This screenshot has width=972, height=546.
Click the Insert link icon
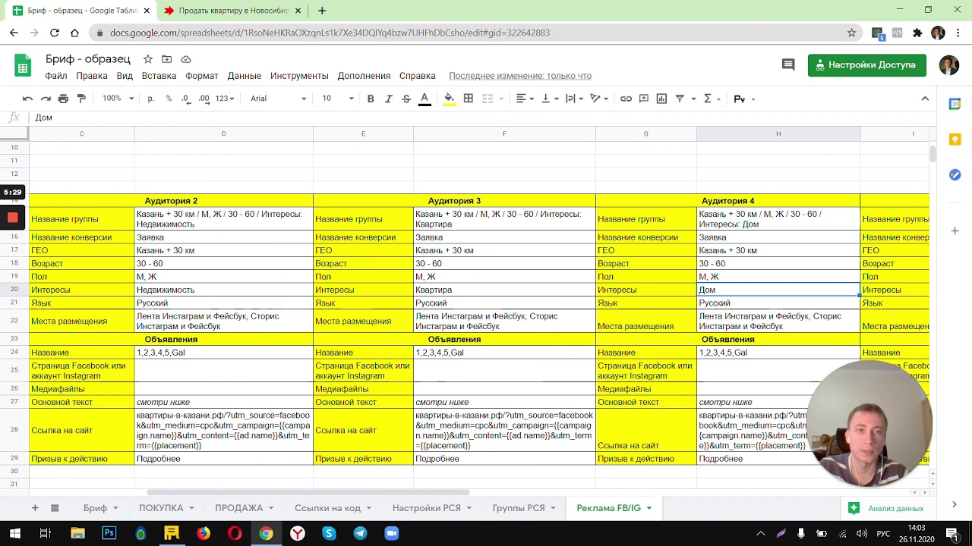[626, 99]
